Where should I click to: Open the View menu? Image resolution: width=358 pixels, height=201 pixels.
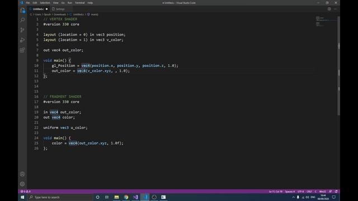click(x=55, y=3)
